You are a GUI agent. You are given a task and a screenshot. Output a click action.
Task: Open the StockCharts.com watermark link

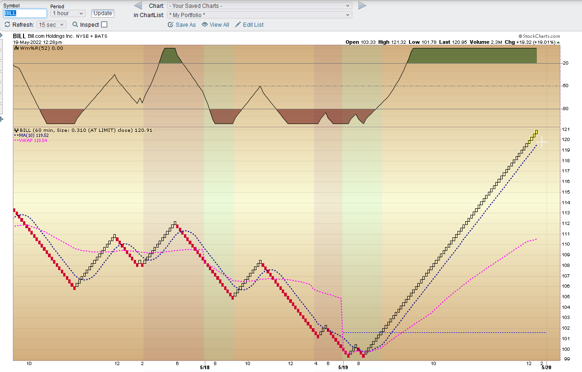(x=539, y=36)
